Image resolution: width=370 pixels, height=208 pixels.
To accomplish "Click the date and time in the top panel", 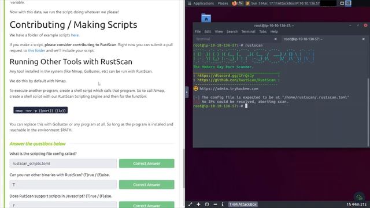I will point(265,3).
